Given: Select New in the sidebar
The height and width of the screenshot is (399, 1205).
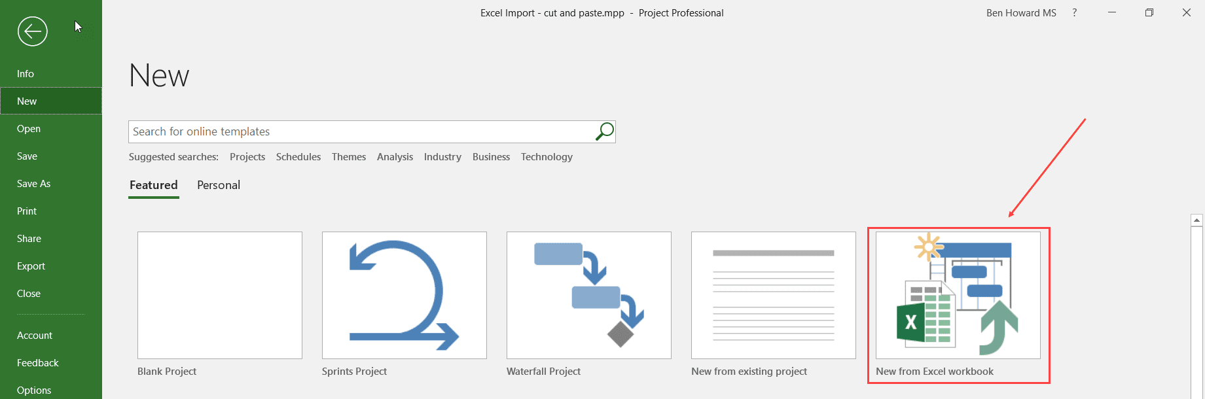Looking at the screenshot, I should click(x=51, y=101).
